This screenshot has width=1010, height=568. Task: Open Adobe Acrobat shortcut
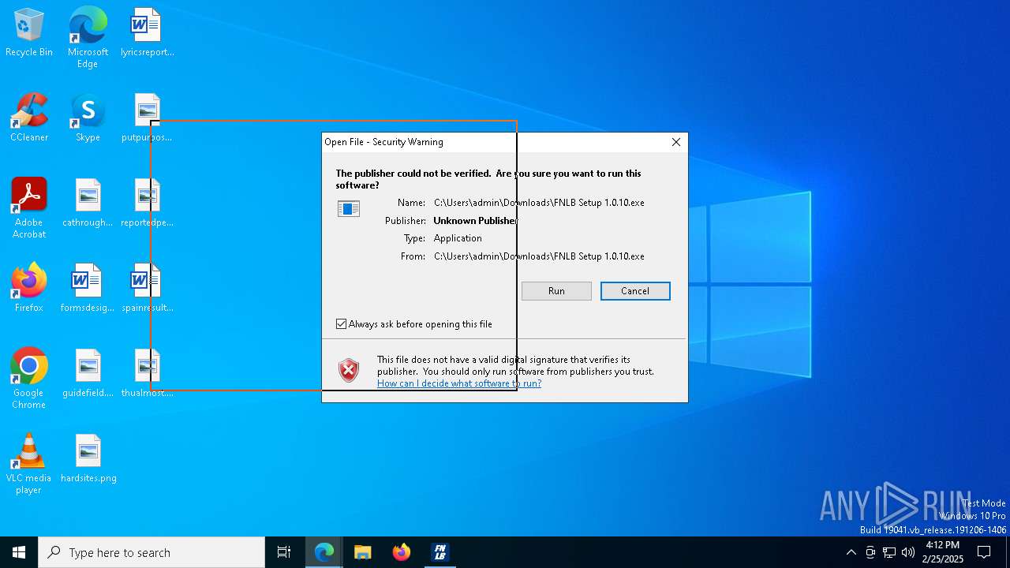click(x=29, y=207)
